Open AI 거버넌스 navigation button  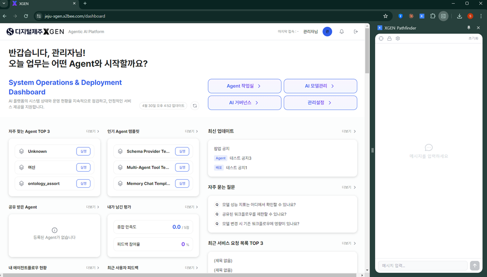(x=244, y=103)
